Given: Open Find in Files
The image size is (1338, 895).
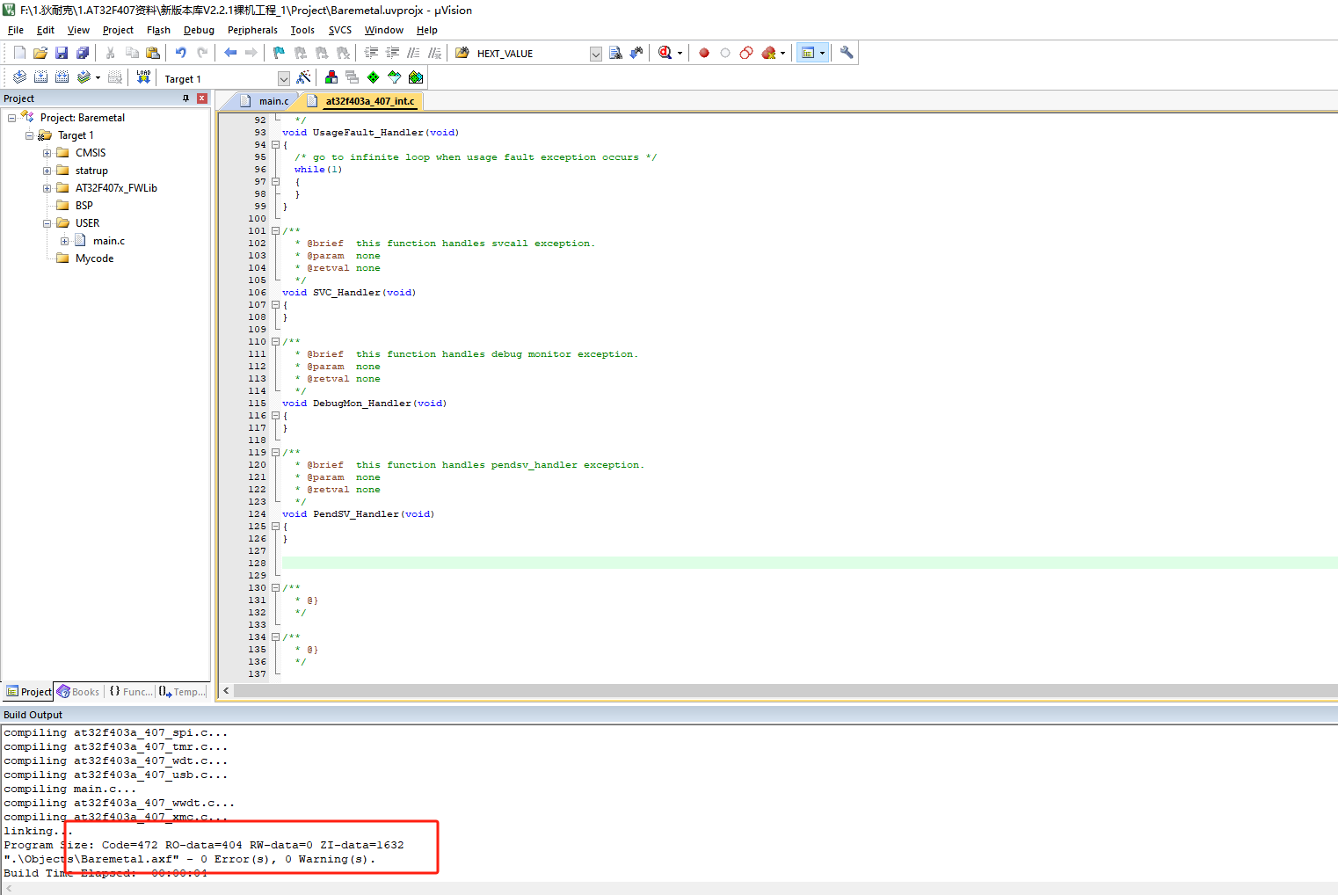Looking at the screenshot, I should click(462, 53).
